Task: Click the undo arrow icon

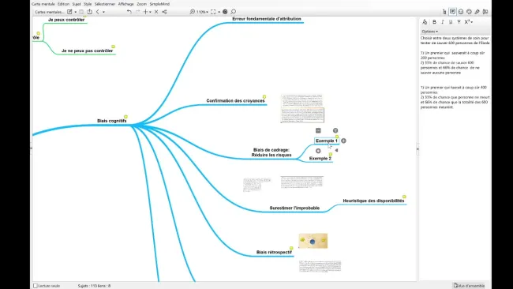Action: click(129, 12)
